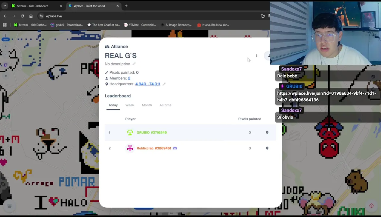381x217 pixels.
Task: Select the Today leaderboard tab
Action: coord(113,105)
